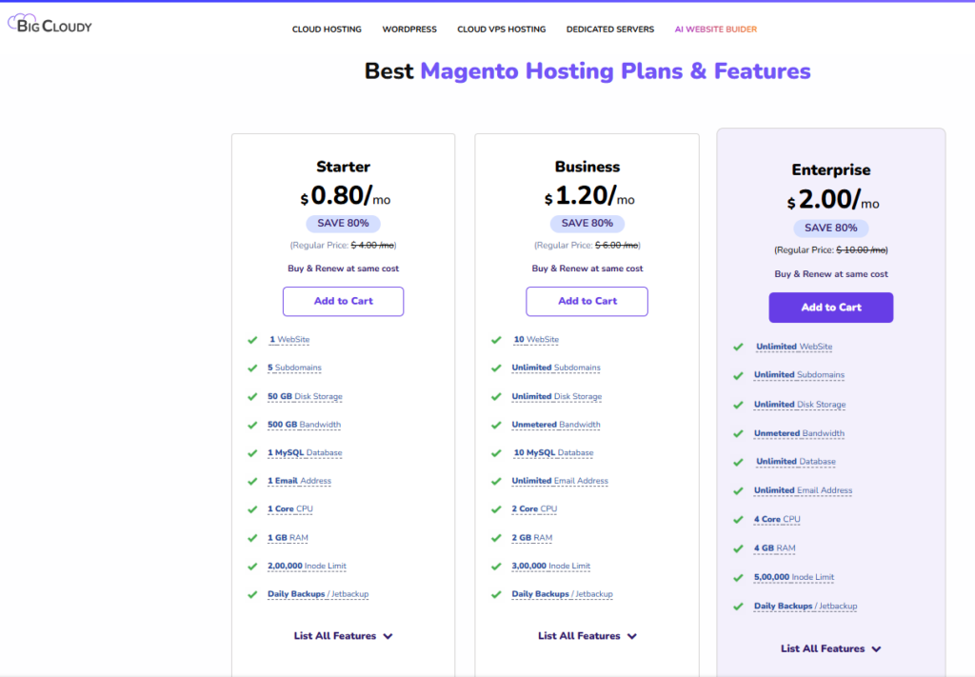This screenshot has height=677, width=975.
Task: Click '1 Core CPU' feature
Action: point(289,508)
